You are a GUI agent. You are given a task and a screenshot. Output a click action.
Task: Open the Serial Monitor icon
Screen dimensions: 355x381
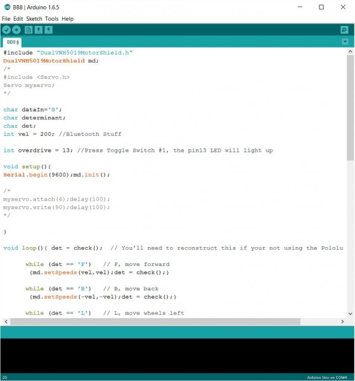344,30
